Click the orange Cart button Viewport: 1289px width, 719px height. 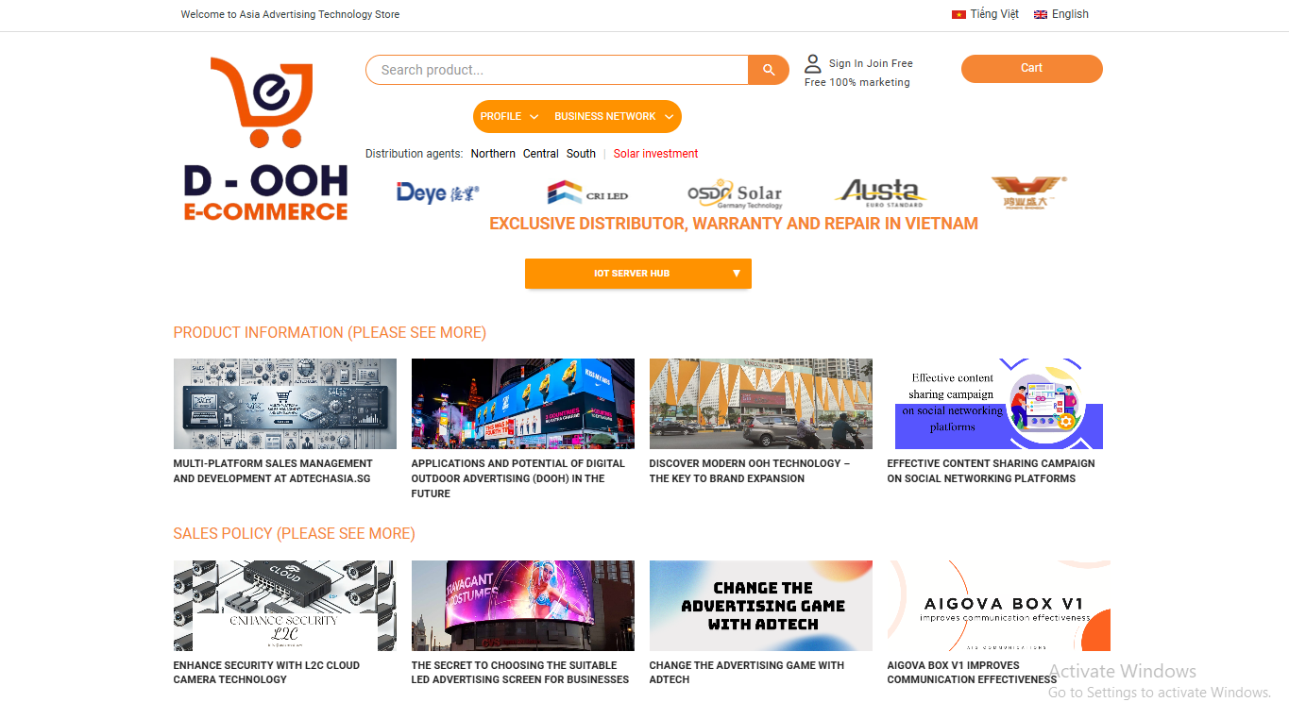click(1032, 69)
